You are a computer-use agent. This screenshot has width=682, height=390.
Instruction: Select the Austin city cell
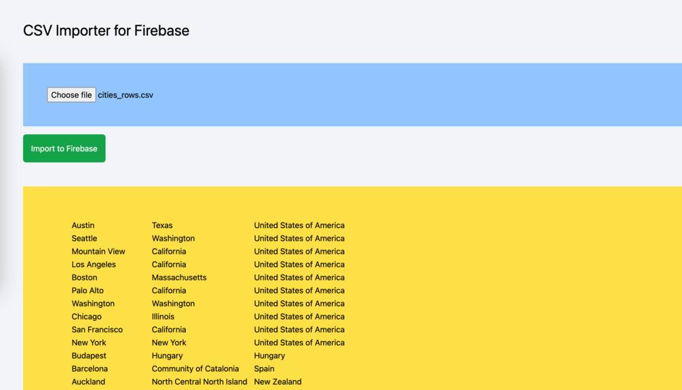[x=83, y=225]
